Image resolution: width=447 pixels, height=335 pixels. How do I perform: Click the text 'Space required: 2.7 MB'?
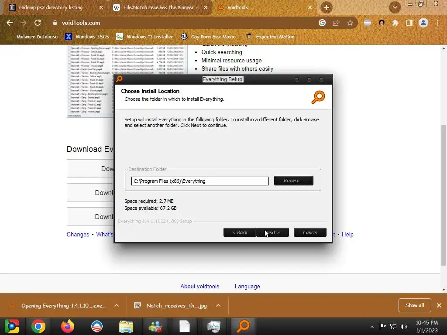click(149, 201)
